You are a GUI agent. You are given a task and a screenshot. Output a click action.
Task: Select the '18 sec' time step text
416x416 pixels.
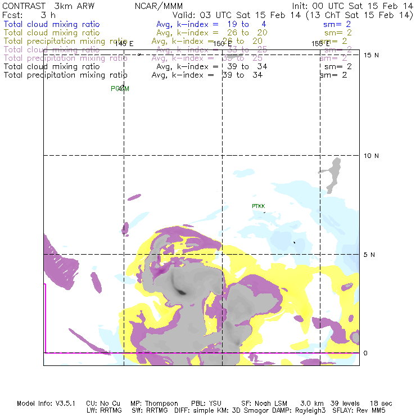point(381,404)
